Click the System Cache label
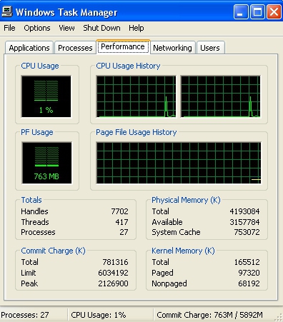Screen dimensions: 283x322 pyautogui.click(x=176, y=232)
